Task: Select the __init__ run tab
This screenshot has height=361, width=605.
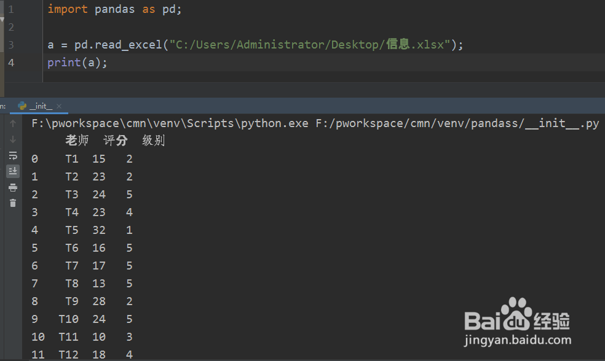Action: [x=41, y=106]
